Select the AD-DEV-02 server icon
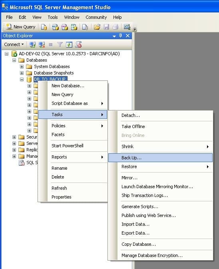The height and width of the screenshot is (269, 219). click(14, 54)
